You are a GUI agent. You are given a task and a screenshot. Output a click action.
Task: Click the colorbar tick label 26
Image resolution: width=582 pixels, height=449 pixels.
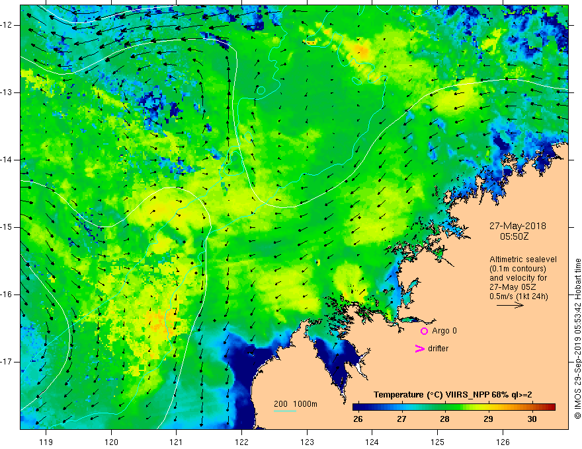click(358, 419)
